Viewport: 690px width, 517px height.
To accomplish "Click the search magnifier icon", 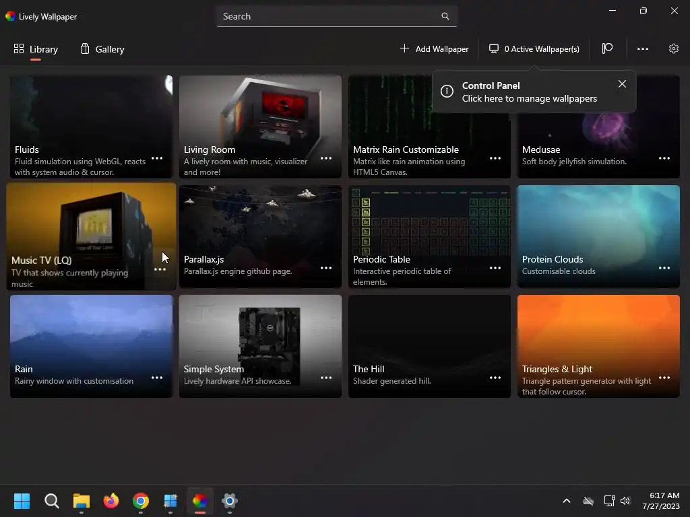I will [x=445, y=16].
